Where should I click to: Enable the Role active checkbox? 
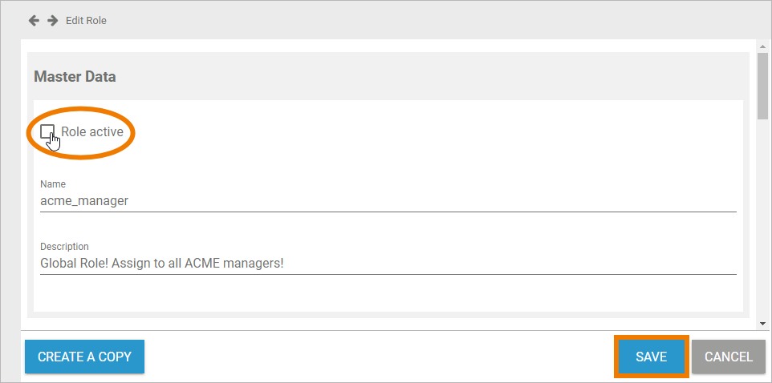[x=47, y=131]
